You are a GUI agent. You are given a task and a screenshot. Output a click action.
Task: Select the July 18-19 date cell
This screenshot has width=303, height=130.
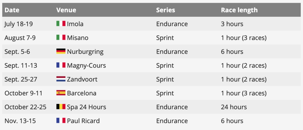[x=19, y=24]
